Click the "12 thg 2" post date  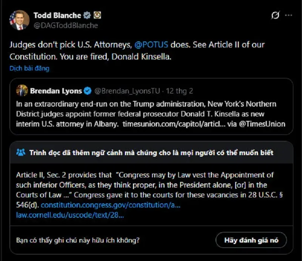click(x=180, y=91)
